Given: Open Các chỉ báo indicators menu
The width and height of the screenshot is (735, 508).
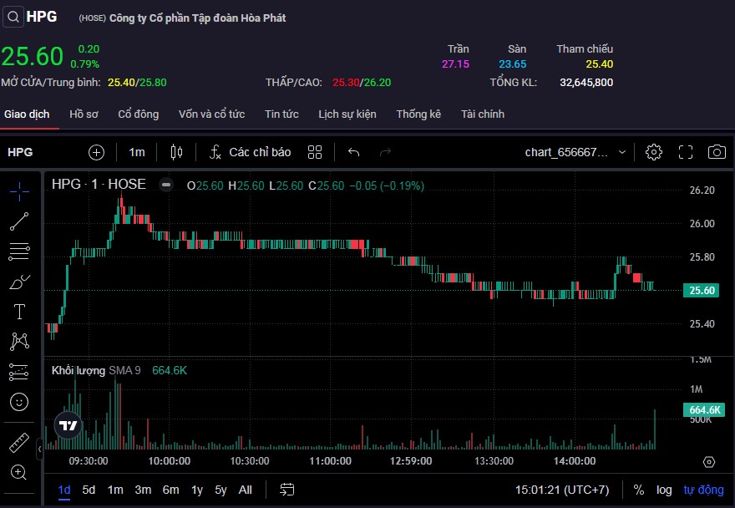Looking at the screenshot, I should point(251,152).
